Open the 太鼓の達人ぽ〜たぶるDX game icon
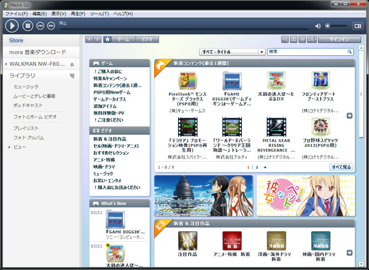This screenshot has width=369, height=270. tap(276, 81)
